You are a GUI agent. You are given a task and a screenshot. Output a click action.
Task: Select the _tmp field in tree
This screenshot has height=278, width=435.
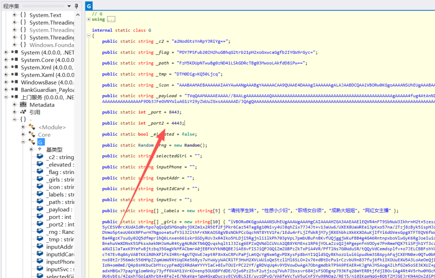tap(60, 239)
